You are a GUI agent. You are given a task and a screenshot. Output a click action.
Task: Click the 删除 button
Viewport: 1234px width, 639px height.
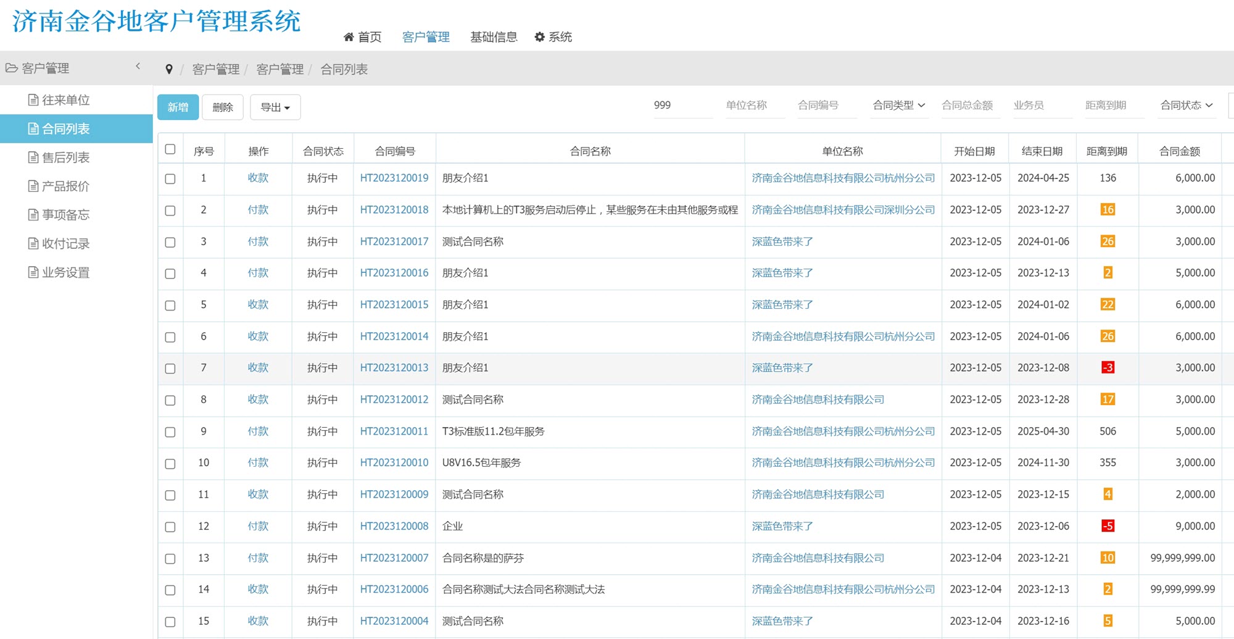click(223, 107)
